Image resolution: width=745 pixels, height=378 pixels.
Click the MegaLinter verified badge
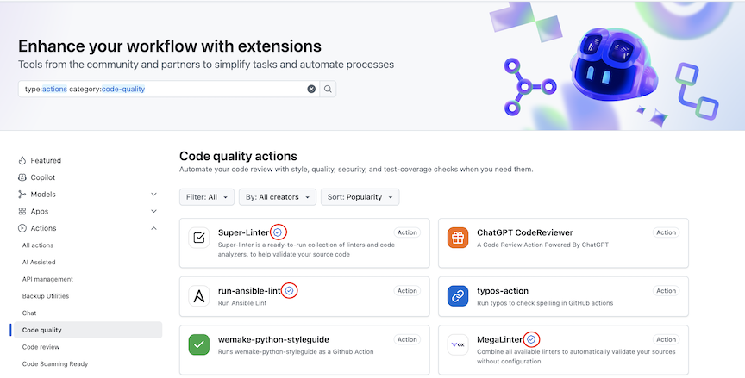531,339
